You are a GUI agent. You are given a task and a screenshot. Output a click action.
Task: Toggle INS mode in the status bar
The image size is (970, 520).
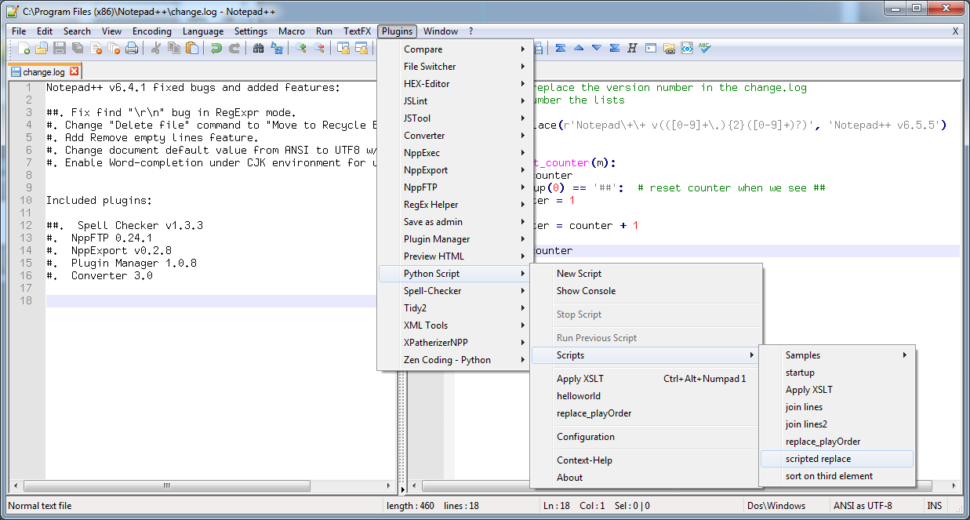coord(935,506)
